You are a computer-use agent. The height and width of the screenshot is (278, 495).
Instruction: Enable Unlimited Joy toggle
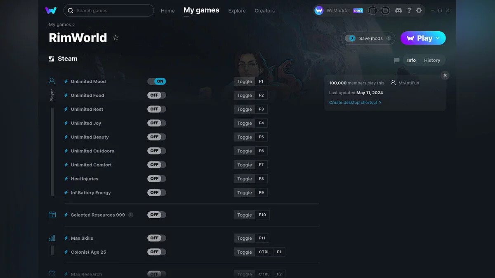pos(157,123)
